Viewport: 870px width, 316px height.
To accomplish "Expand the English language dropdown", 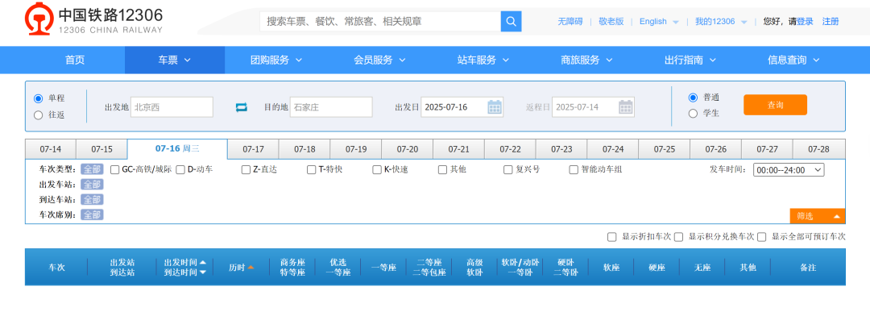I will click(x=659, y=22).
